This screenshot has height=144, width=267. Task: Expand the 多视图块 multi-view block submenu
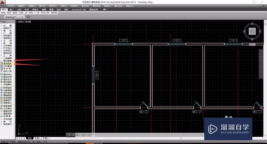click(7, 85)
